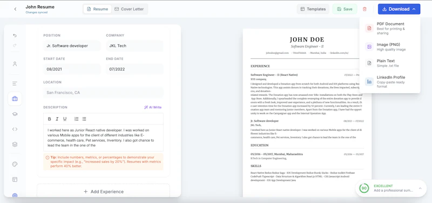The width and height of the screenshot is (432, 203).
Task: Click johndoe@gmail.com in preview header
Action: coord(277,53)
